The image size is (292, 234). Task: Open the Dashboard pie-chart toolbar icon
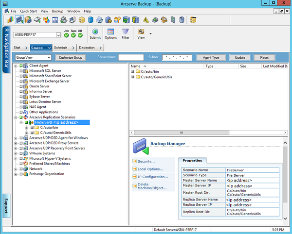(x=46, y=20)
